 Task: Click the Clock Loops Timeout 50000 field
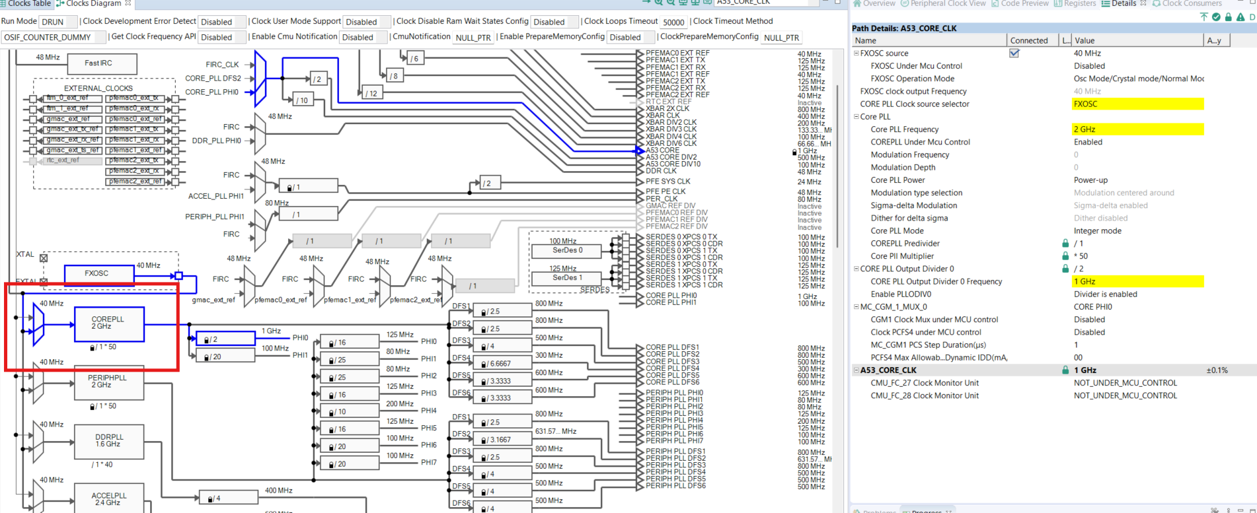[x=674, y=22]
